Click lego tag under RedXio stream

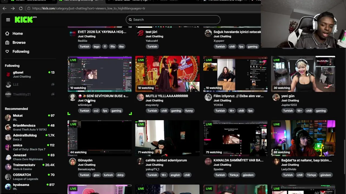pyautogui.click(x=97, y=47)
